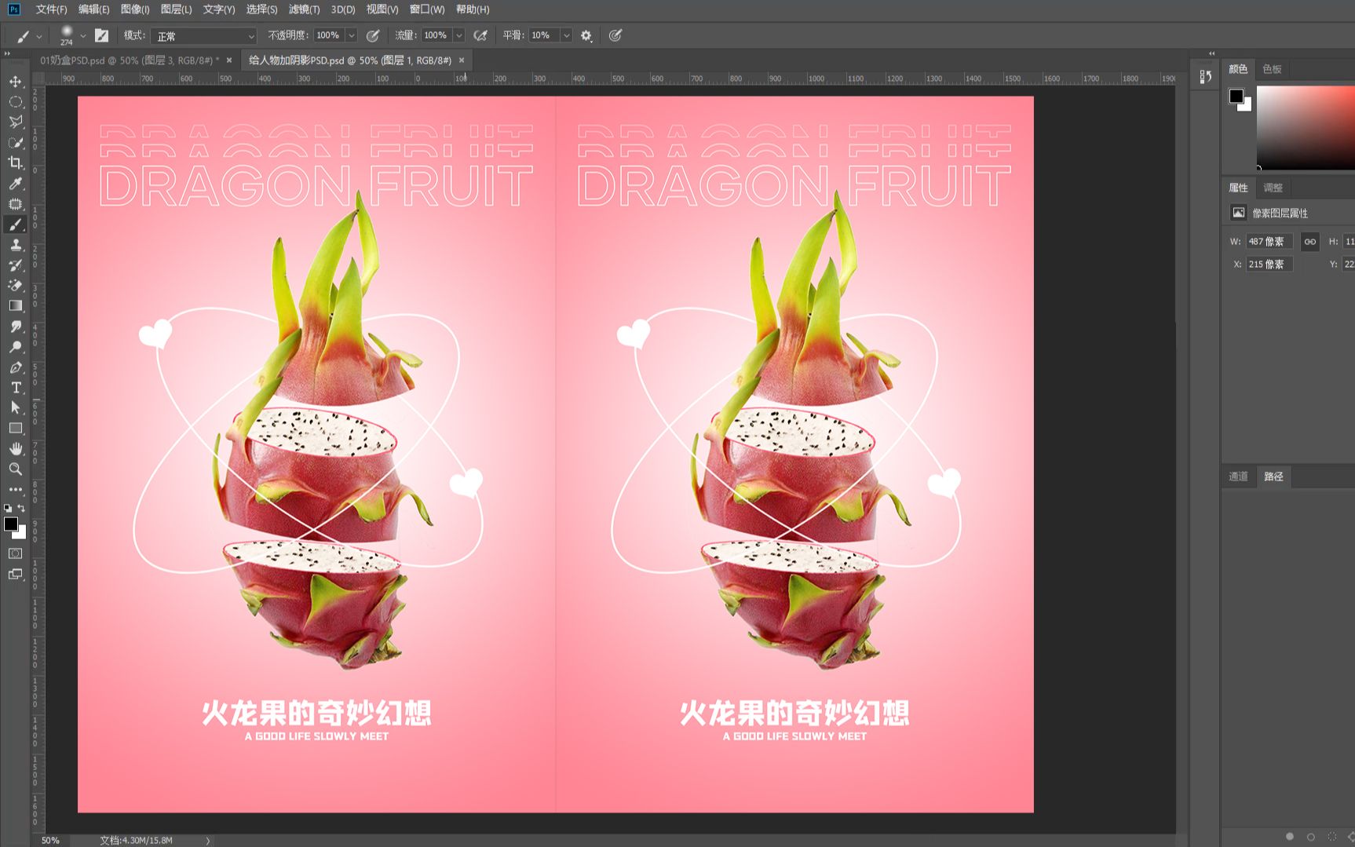Open the tool preset picker arrow

(39, 36)
